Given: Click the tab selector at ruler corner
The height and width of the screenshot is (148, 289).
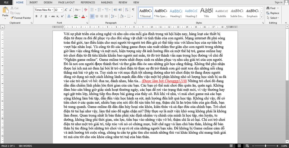Looking at the screenshot, I should pos(2,27).
